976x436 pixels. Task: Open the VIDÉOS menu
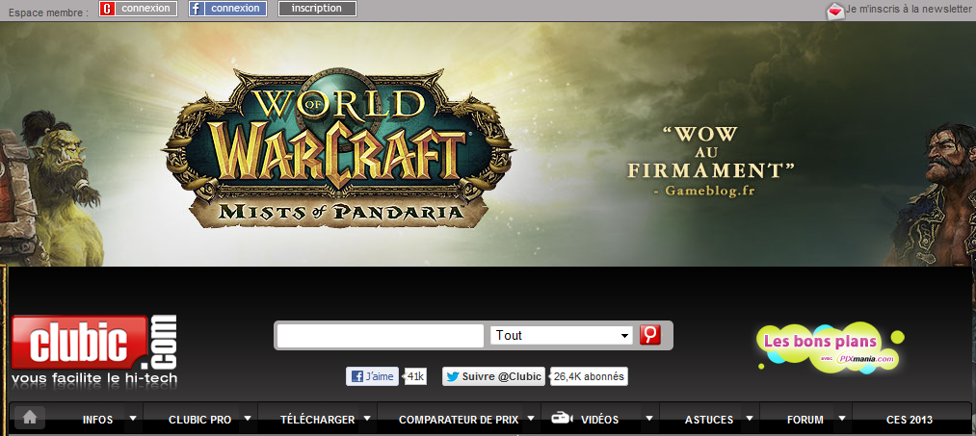(x=600, y=420)
